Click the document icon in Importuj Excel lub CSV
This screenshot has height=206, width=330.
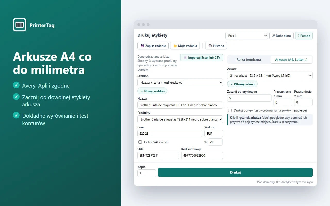185,58
